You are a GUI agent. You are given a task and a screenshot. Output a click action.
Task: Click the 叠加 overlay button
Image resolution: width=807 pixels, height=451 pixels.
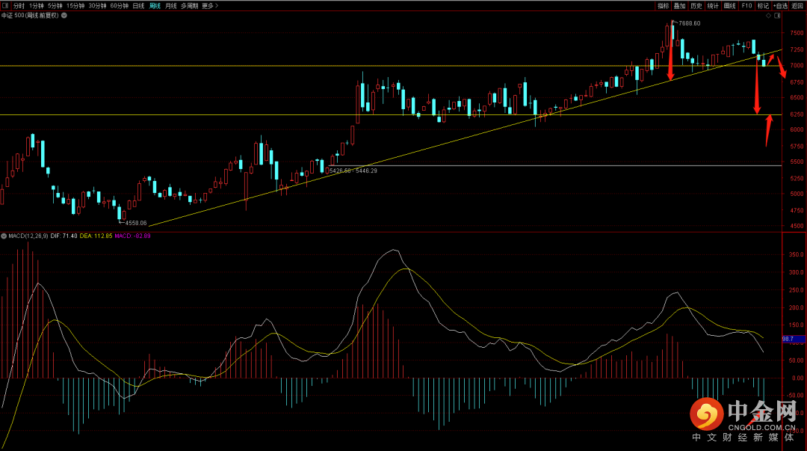(x=679, y=5)
